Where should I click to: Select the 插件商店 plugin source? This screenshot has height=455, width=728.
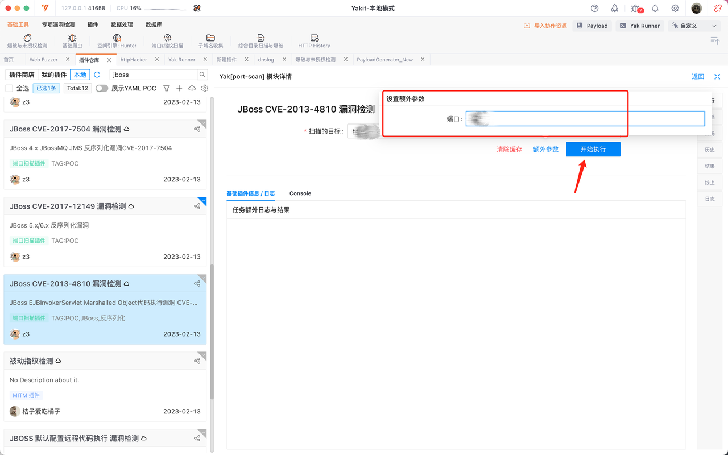click(x=22, y=75)
